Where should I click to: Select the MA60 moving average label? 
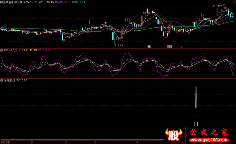coord(78,2)
